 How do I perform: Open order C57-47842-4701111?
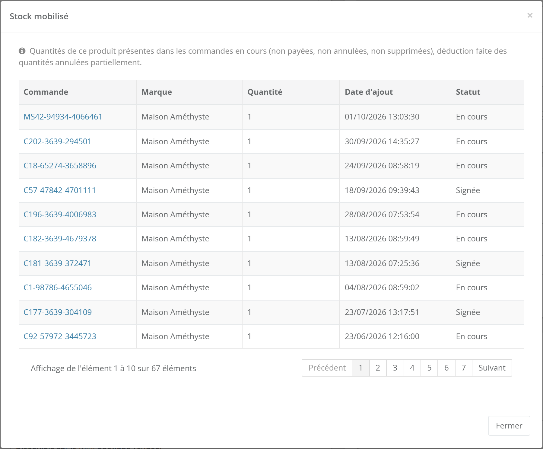coord(59,190)
